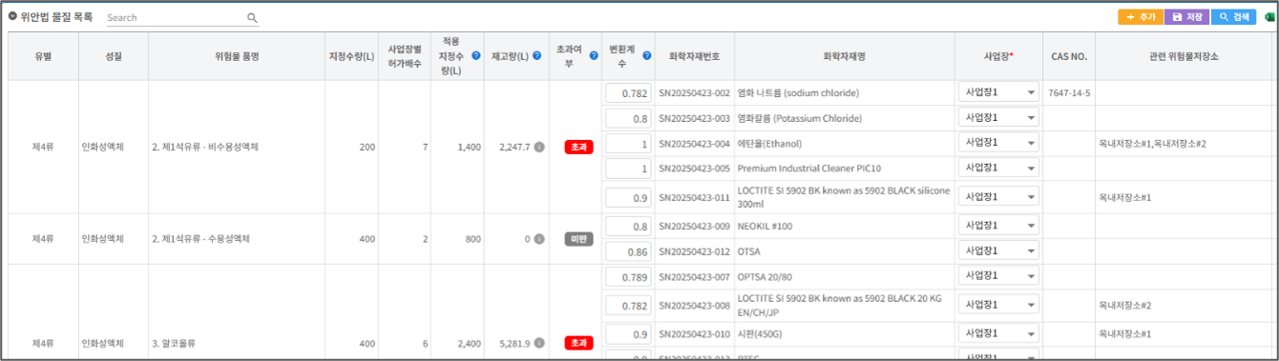1279x361 pixels.
Task: Open 사업장 dropdown for Premium Industrial Cleaner row
Action: [998, 168]
